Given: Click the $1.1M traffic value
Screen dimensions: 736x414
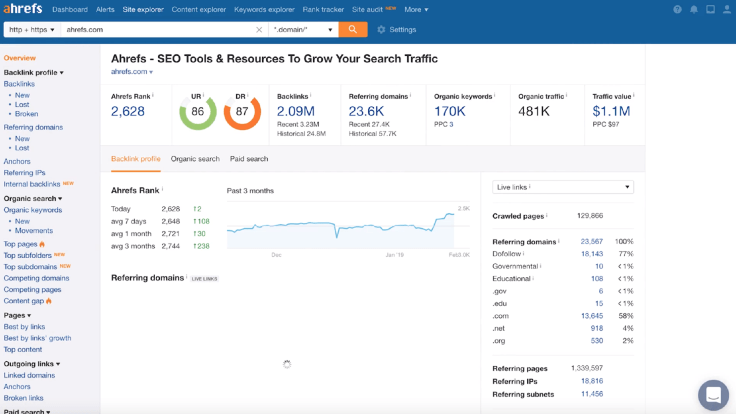Looking at the screenshot, I should click(611, 111).
